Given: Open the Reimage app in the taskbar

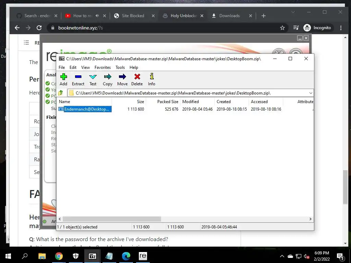Looking at the screenshot, I should click(143, 256).
